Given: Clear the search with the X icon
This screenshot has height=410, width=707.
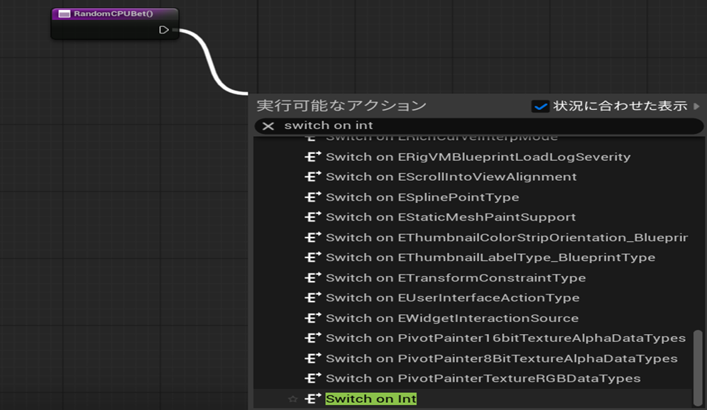Looking at the screenshot, I should point(268,126).
